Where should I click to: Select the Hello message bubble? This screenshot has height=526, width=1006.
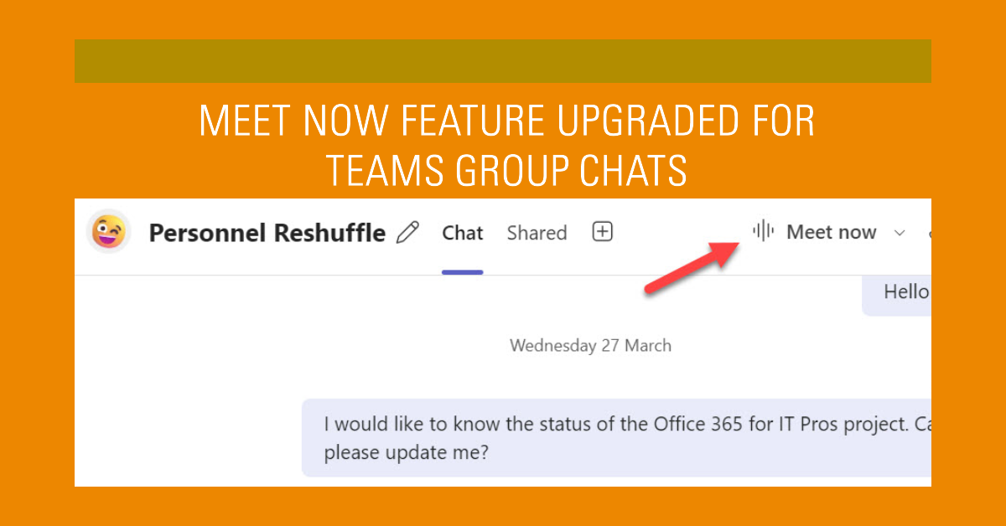897,292
